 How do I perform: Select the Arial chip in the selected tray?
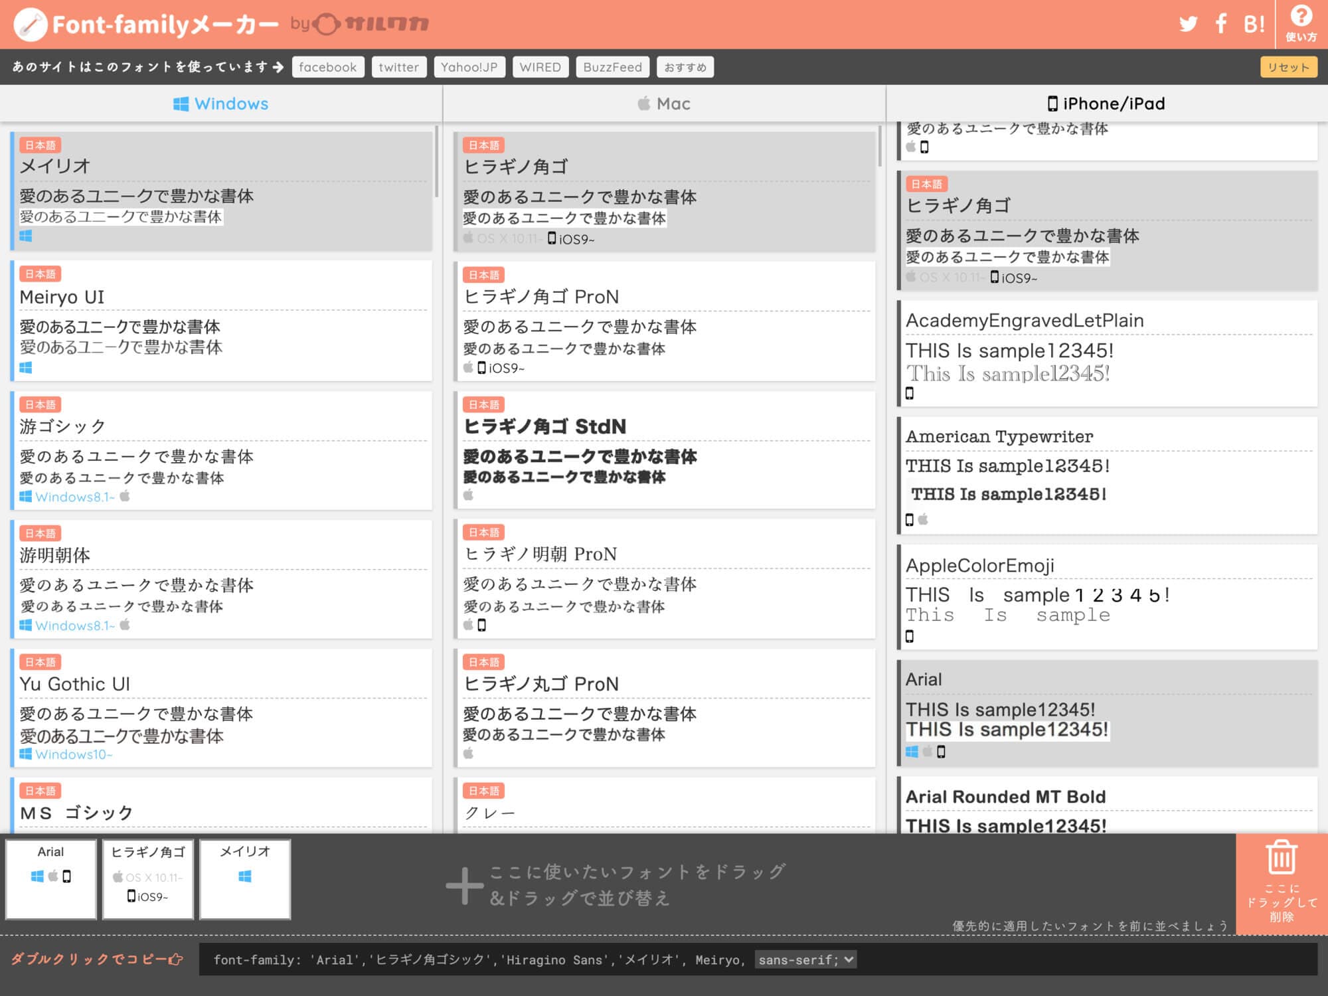pyautogui.click(x=51, y=879)
